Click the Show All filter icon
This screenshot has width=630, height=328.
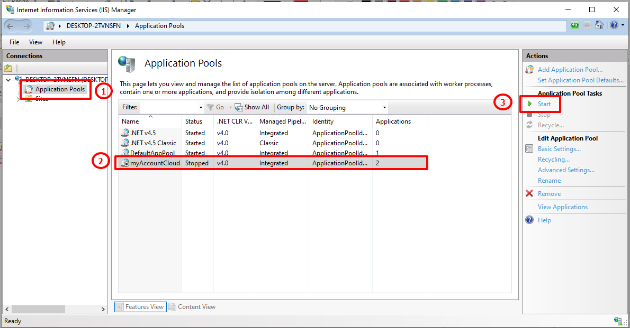239,107
